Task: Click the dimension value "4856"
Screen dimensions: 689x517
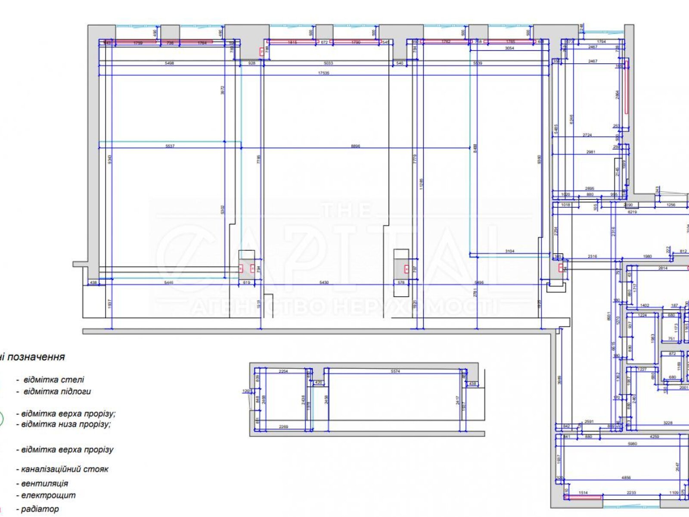Action: 626,478
